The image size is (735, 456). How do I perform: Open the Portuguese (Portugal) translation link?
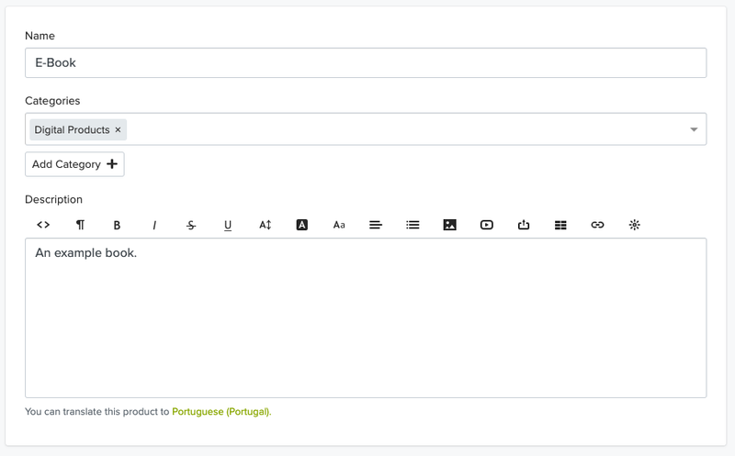point(221,412)
